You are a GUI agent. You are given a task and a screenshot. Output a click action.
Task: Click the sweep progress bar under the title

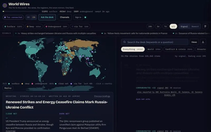[x=21, y=11]
